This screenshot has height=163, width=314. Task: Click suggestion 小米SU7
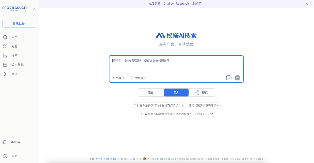tap(205, 114)
